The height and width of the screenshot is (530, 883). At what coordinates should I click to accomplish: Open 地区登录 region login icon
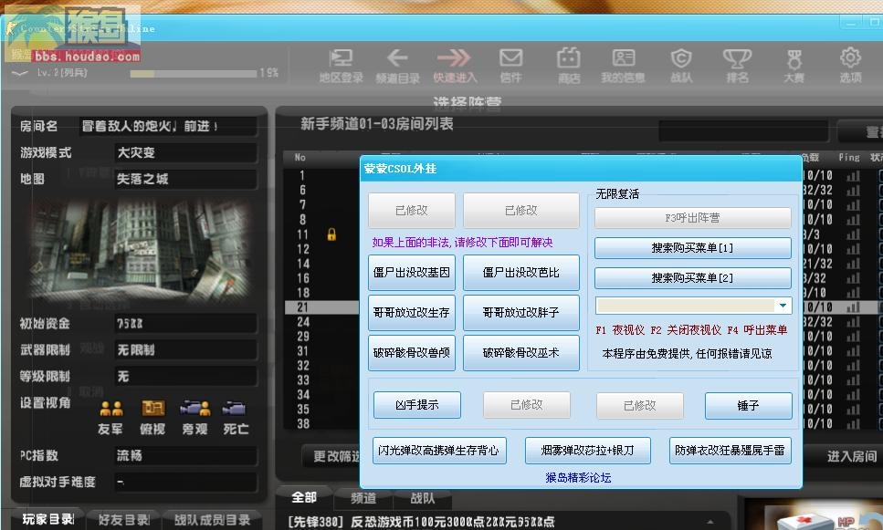pyautogui.click(x=341, y=58)
